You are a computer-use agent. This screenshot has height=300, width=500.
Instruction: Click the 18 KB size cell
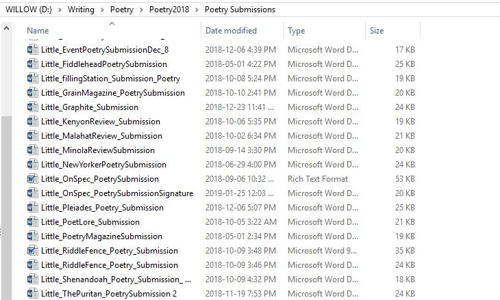(x=405, y=279)
